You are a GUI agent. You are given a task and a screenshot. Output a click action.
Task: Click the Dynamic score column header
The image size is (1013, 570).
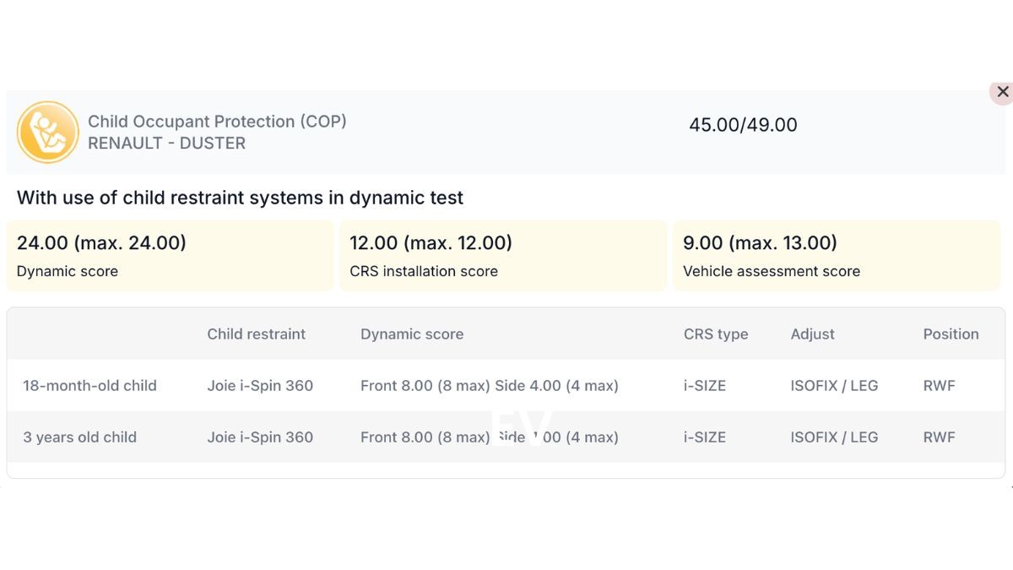coord(412,334)
